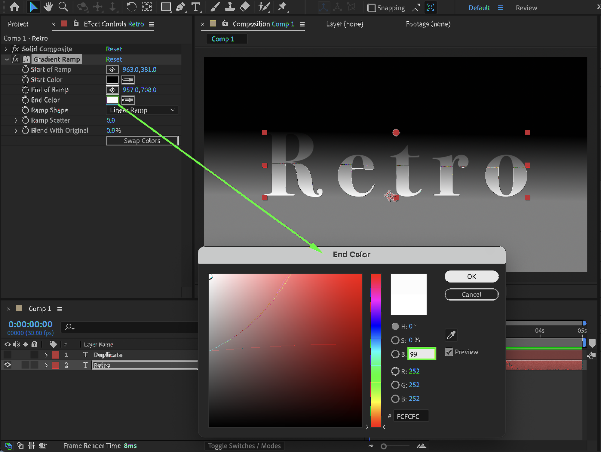
Task: Click the hex color value field
Action: tap(411, 416)
